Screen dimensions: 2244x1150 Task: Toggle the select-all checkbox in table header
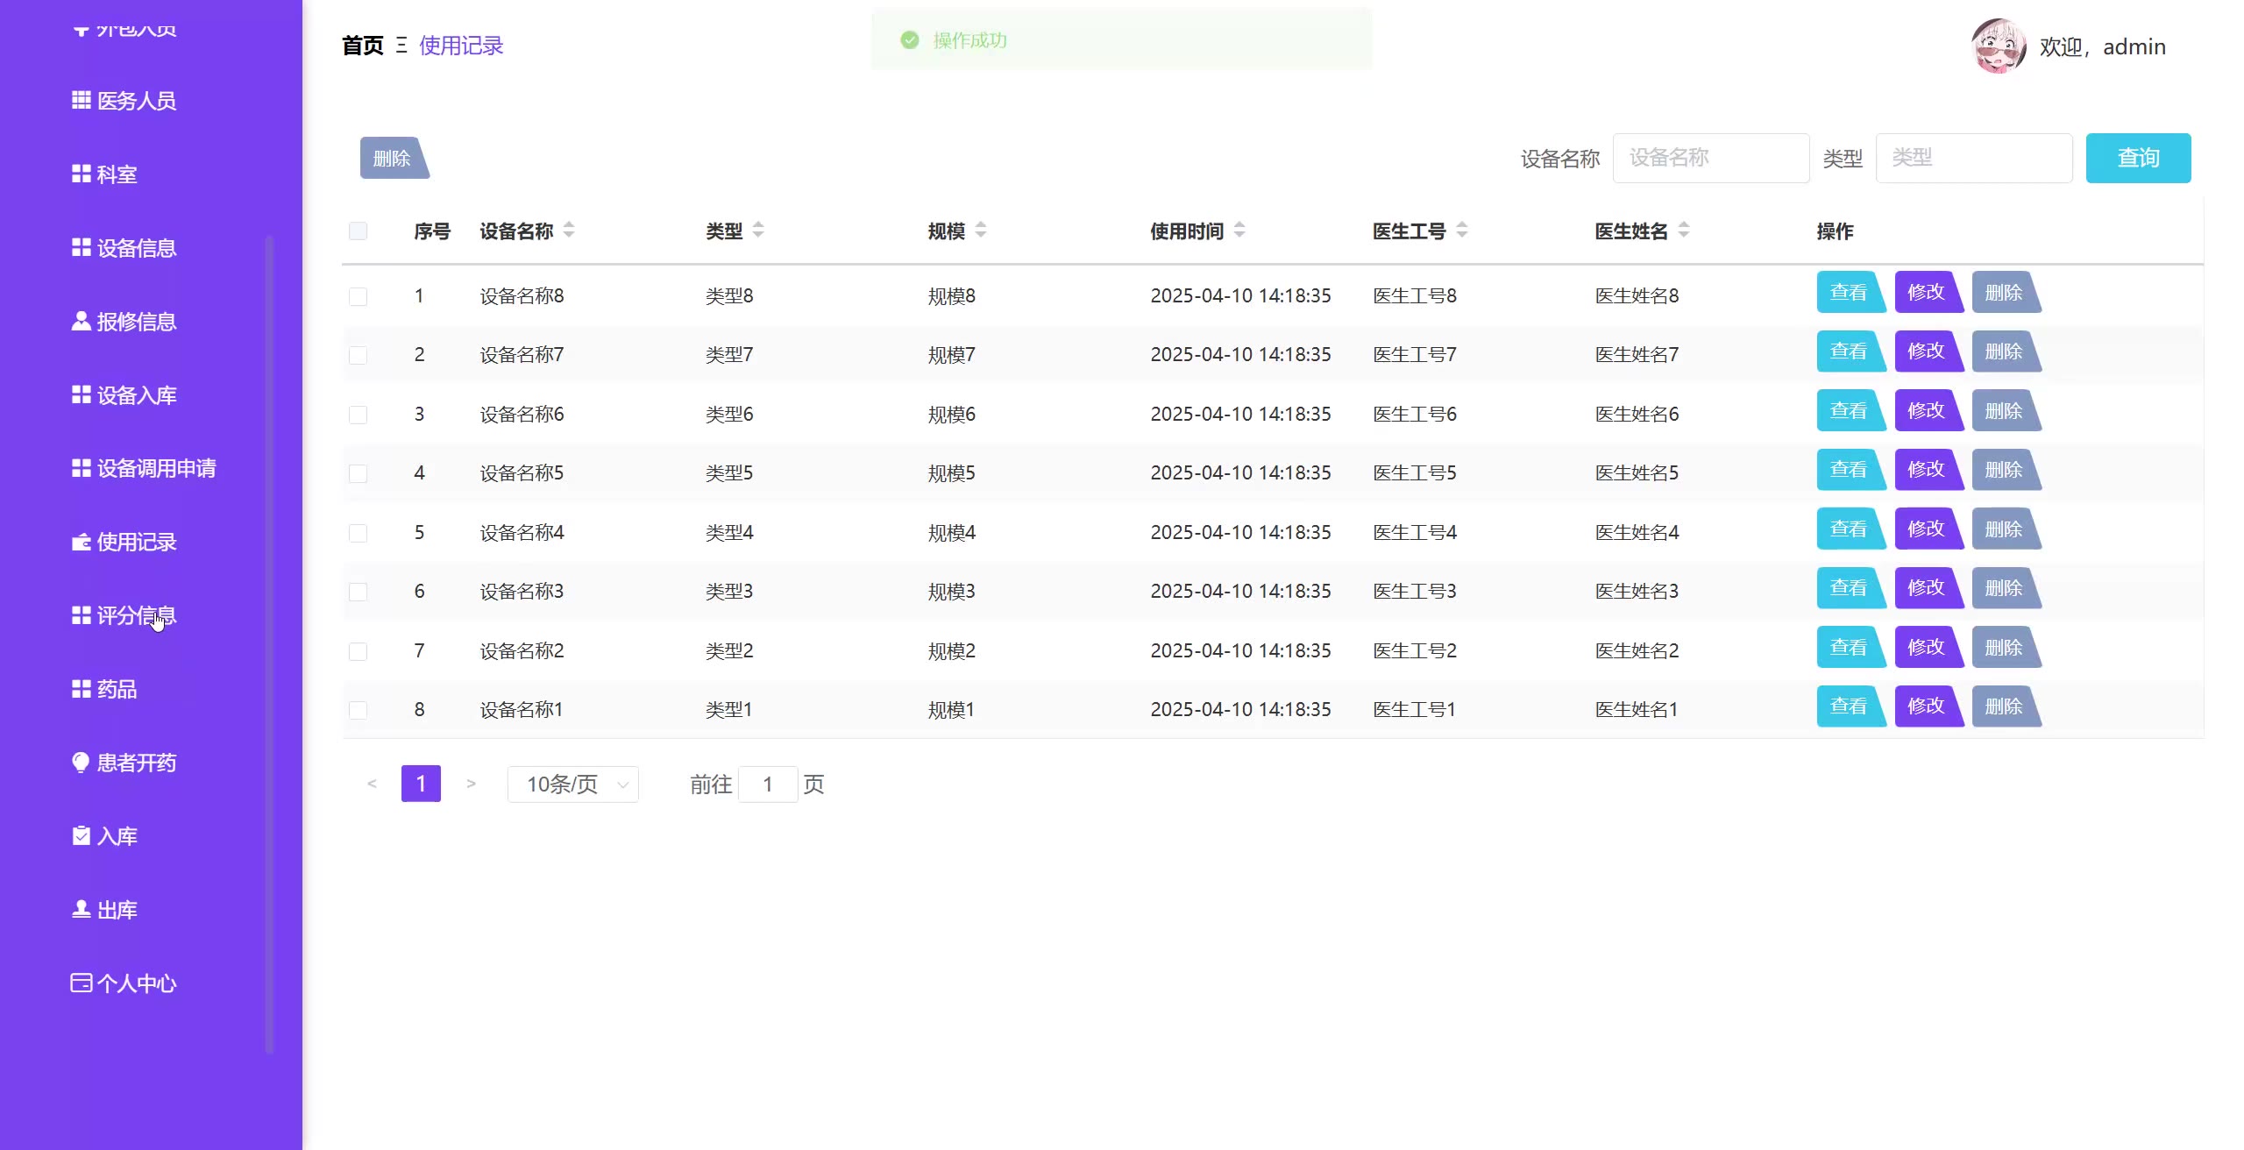tap(358, 231)
